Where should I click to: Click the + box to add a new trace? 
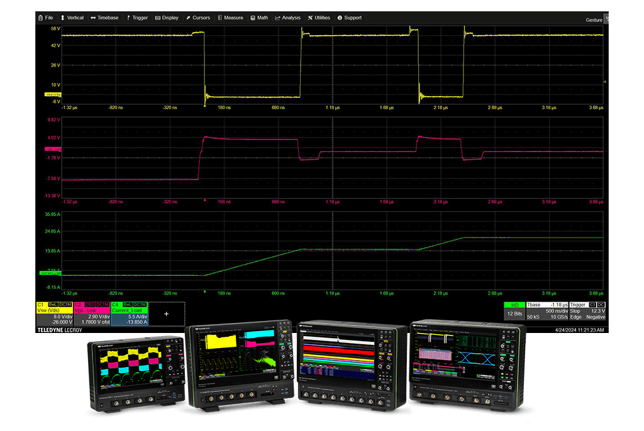click(166, 314)
